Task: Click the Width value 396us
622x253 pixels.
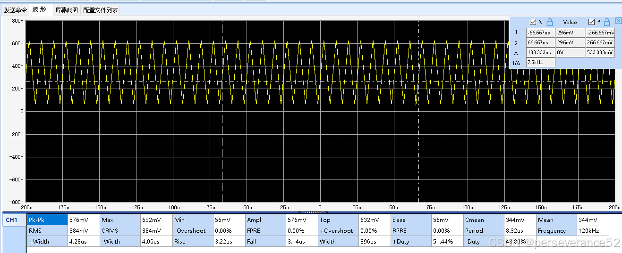Action: 375,242
